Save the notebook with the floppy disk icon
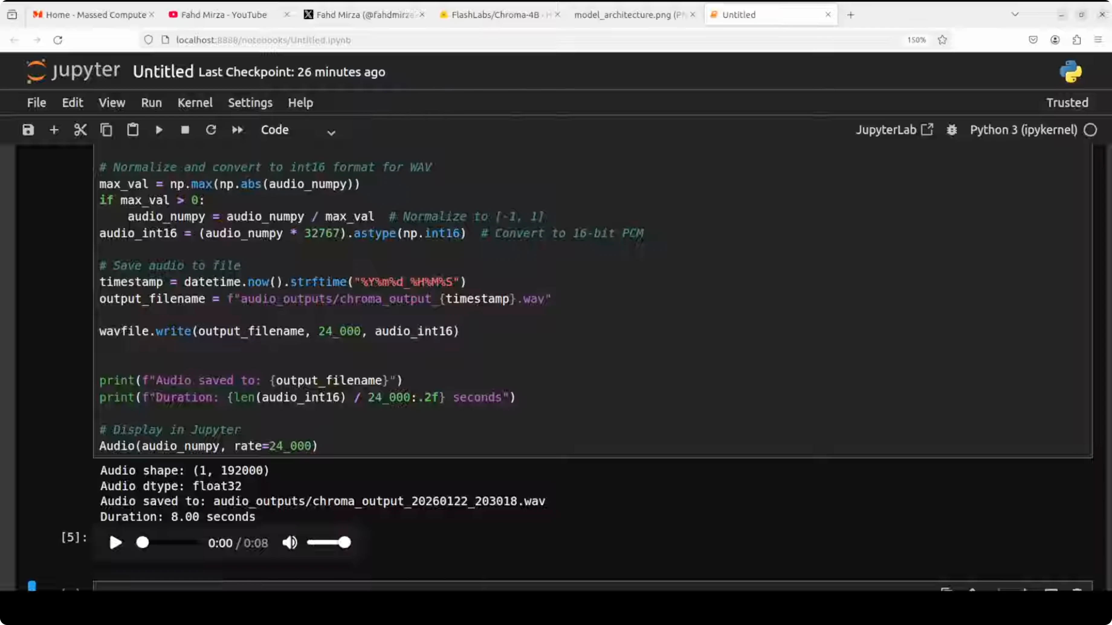1112x625 pixels. pos(28,130)
